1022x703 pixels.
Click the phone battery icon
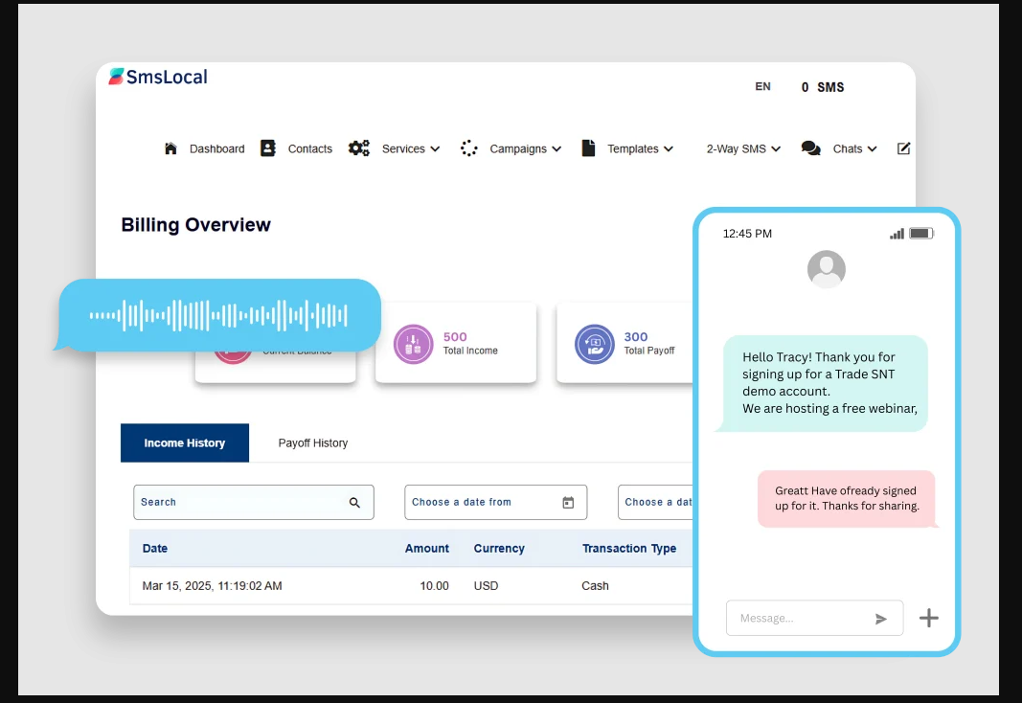921,234
